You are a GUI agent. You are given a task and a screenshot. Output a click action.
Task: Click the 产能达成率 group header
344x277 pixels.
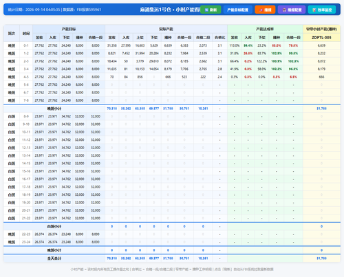pyautogui.click(x=265, y=29)
